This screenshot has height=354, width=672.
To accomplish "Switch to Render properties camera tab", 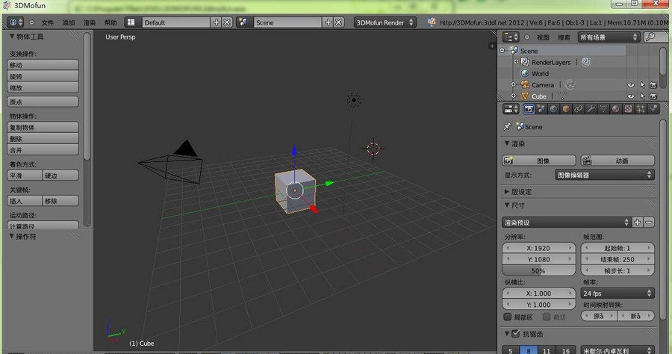I will [529, 109].
